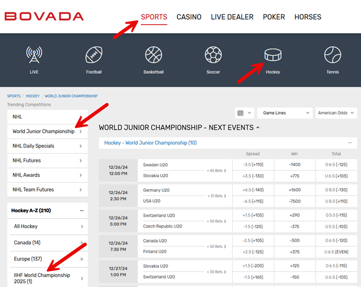Collapse the Hockey A-Z section

click(81, 211)
